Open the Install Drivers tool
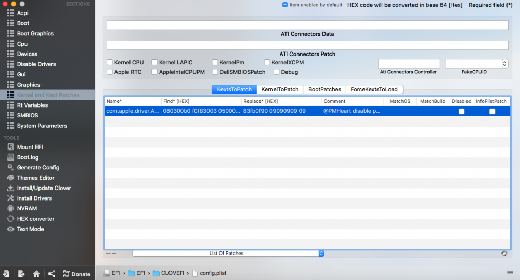 click(x=34, y=198)
